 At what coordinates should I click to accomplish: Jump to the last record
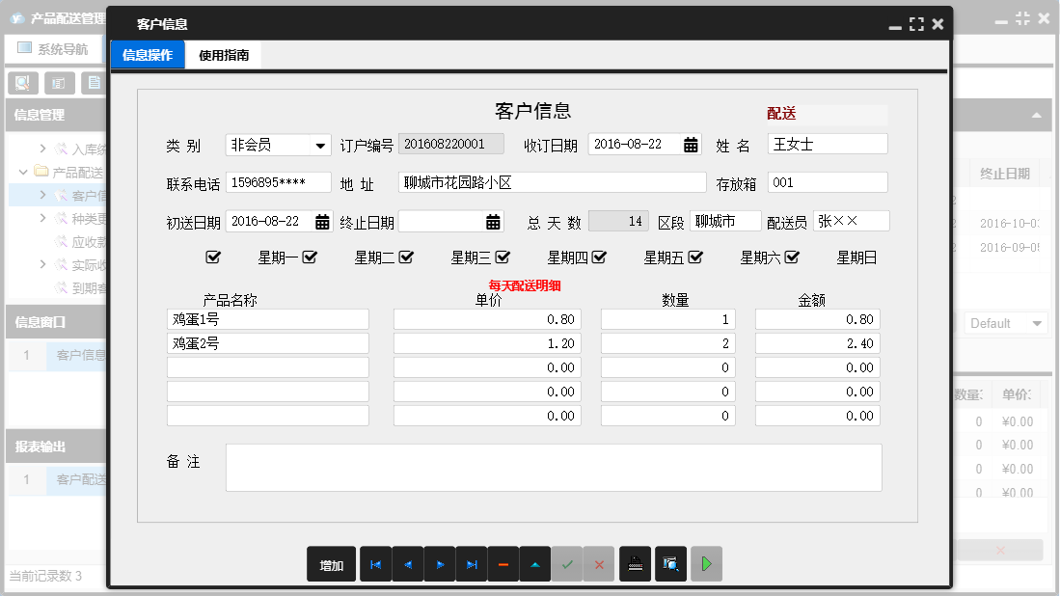coord(471,564)
